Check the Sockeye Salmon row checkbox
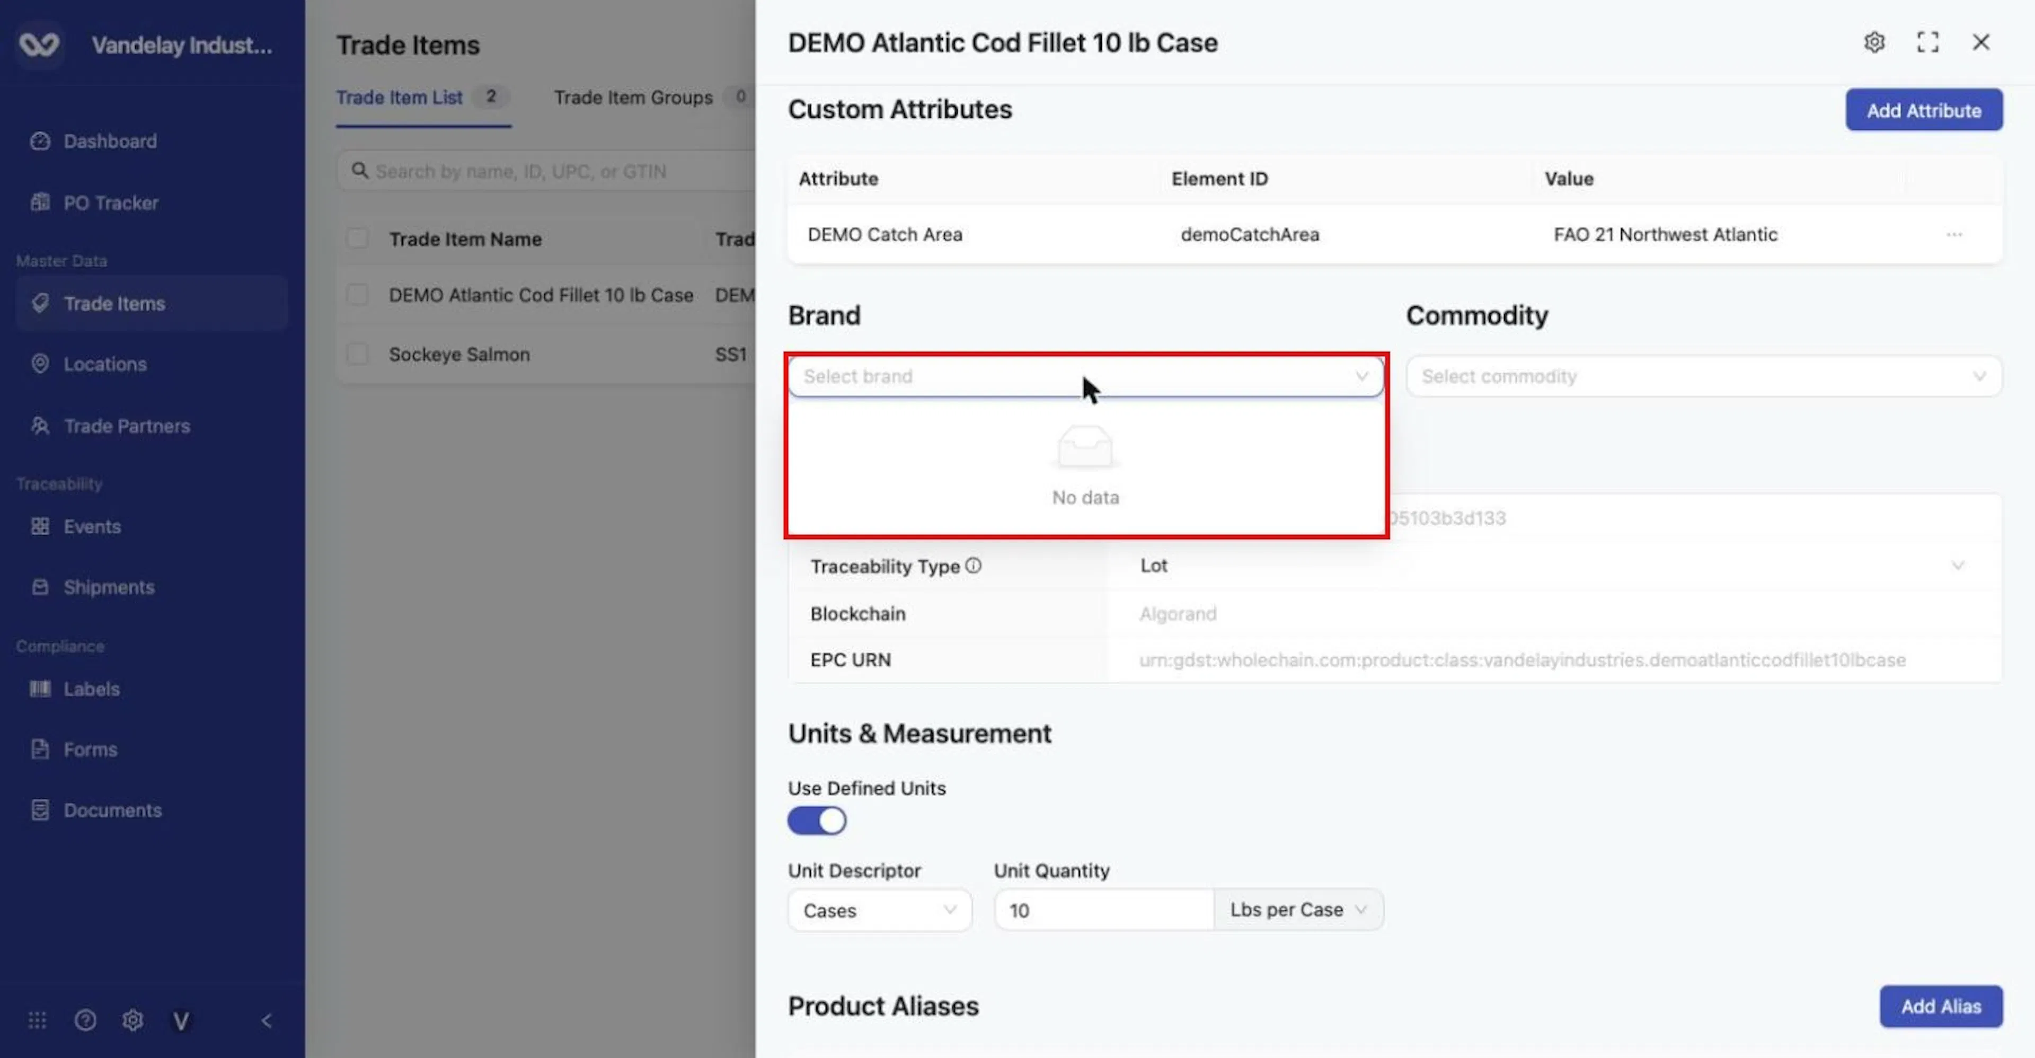The height and width of the screenshot is (1058, 2035). pos(357,354)
